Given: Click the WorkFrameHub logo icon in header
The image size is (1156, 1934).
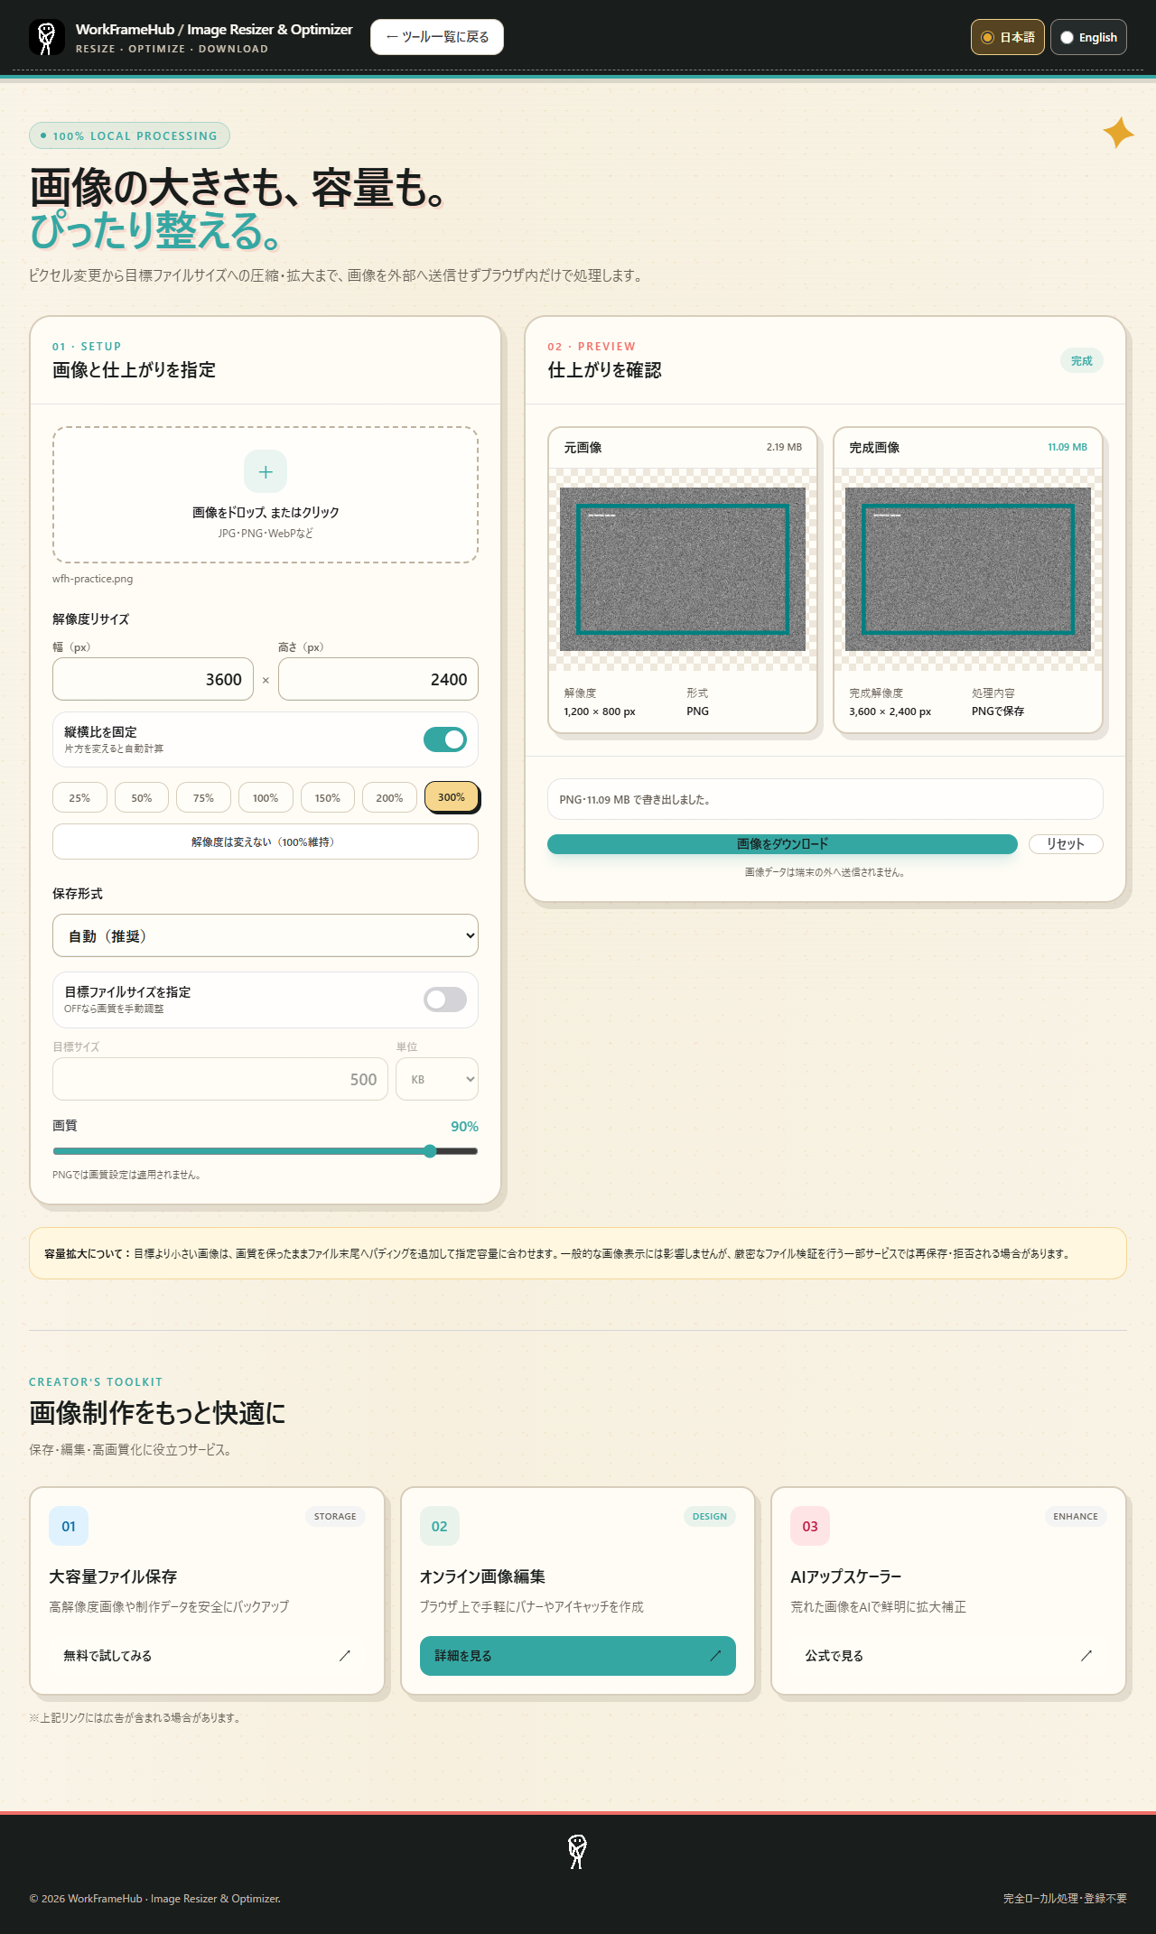Looking at the screenshot, I should pos(47,37).
